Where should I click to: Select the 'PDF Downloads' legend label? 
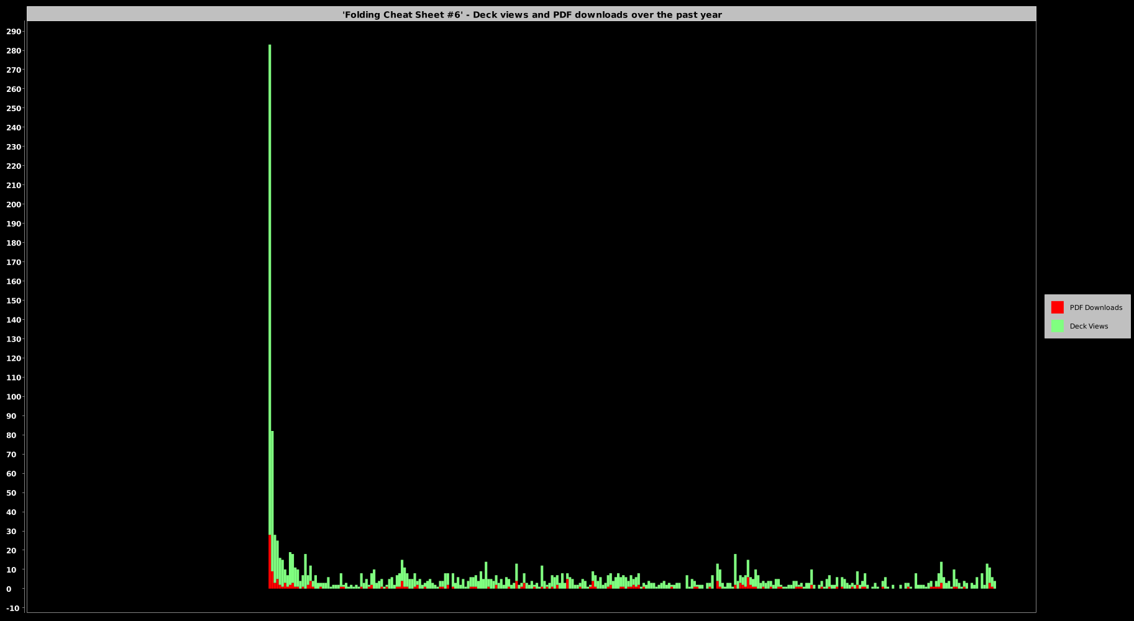(x=1095, y=307)
